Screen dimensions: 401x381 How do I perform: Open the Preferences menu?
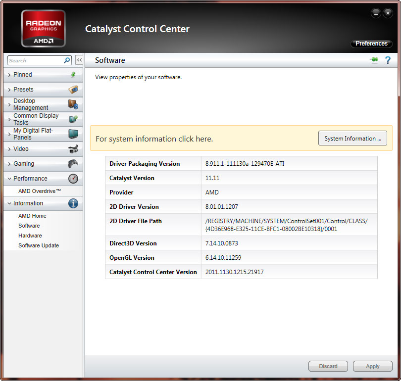371,44
